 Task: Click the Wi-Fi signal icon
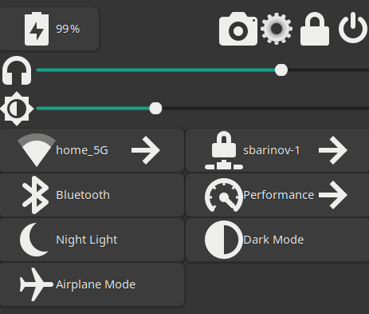tap(37, 150)
